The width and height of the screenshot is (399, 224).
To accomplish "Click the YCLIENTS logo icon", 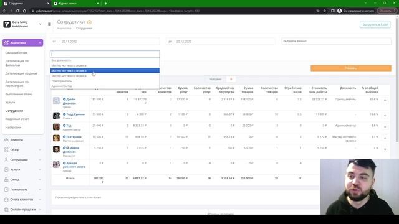I will point(7,24).
